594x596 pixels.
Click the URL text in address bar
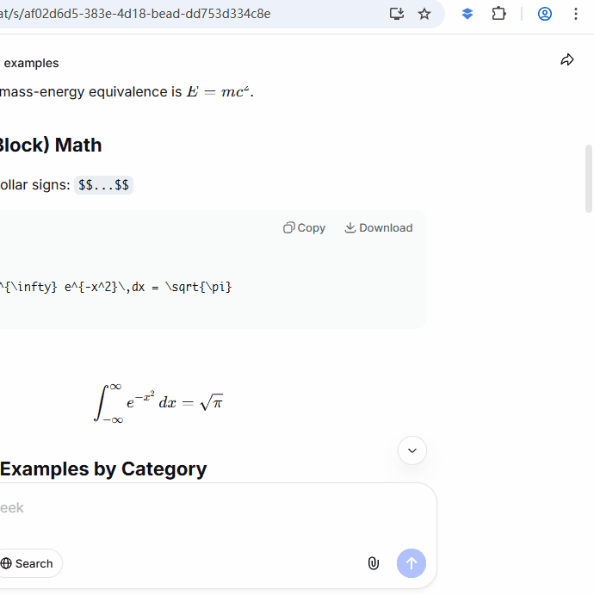pyautogui.click(x=135, y=14)
